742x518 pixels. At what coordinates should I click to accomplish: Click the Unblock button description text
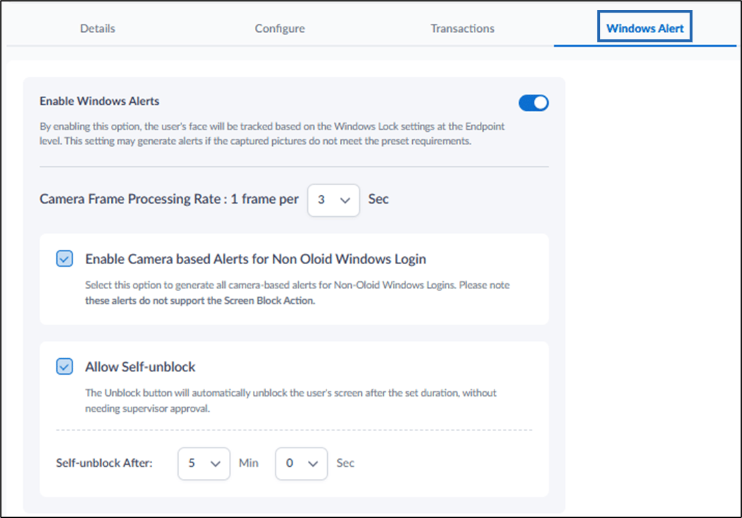pyautogui.click(x=291, y=401)
